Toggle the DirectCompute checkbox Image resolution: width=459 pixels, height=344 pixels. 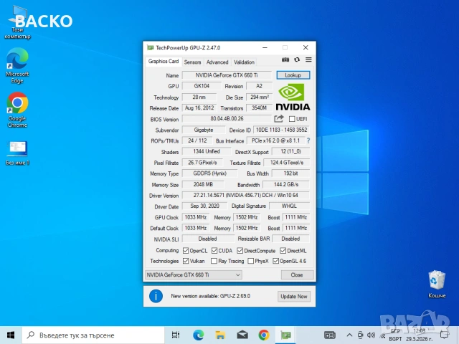coord(240,251)
